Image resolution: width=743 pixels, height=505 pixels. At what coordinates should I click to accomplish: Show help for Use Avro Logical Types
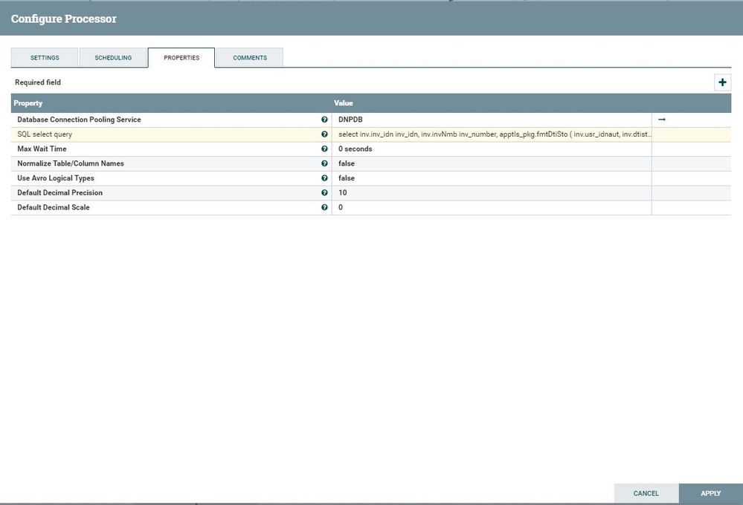coord(324,178)
